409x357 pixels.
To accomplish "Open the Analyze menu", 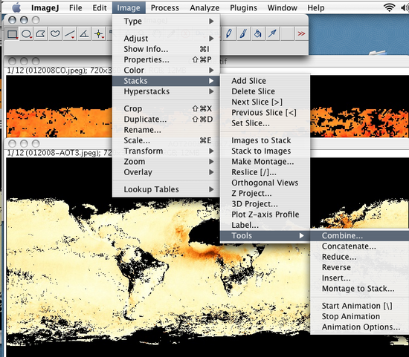I will coord(204,8).
